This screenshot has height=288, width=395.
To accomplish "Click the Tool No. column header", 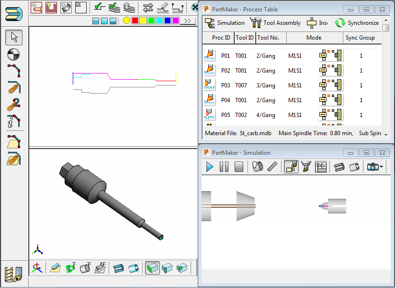I will click(271, 38).
